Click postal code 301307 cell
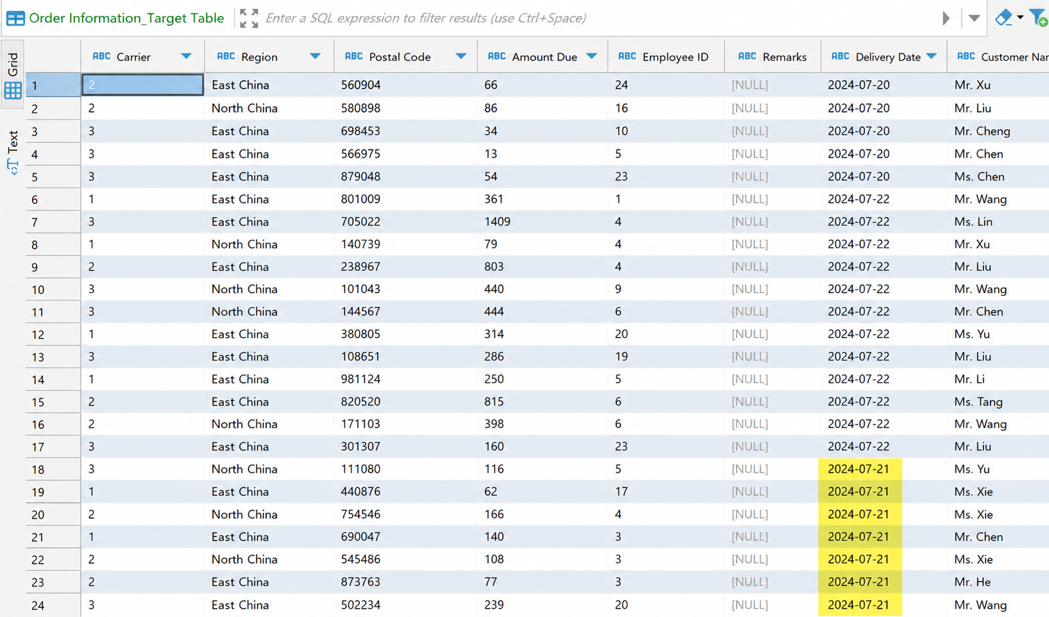The image size is (1049, 617). tap(405, 446)
